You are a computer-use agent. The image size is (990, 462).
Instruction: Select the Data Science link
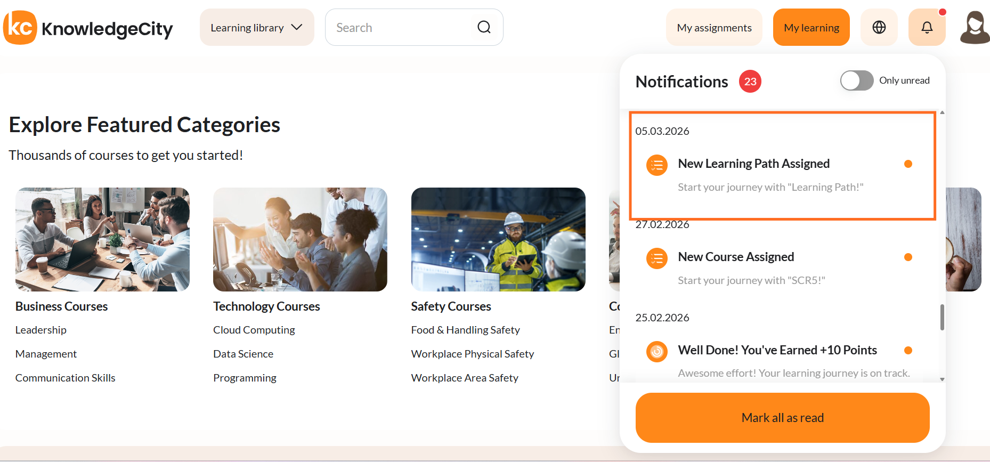(x=243, y=354)
